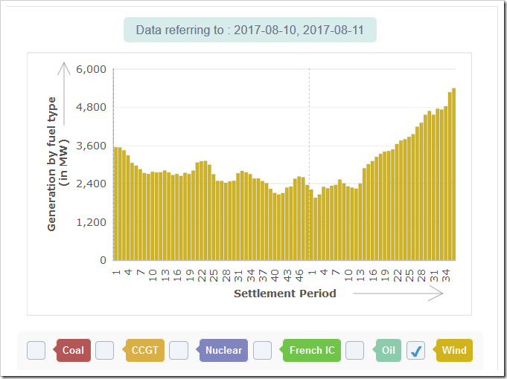This screenshot has width=507, height=379.
Task: Enable the French IC checkbox
Action: pyautogui.click(x=263, y=351)
